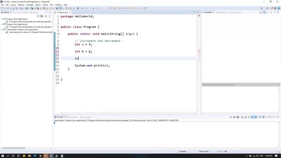Toggle Show Type Names in Variables

[260, 12]
